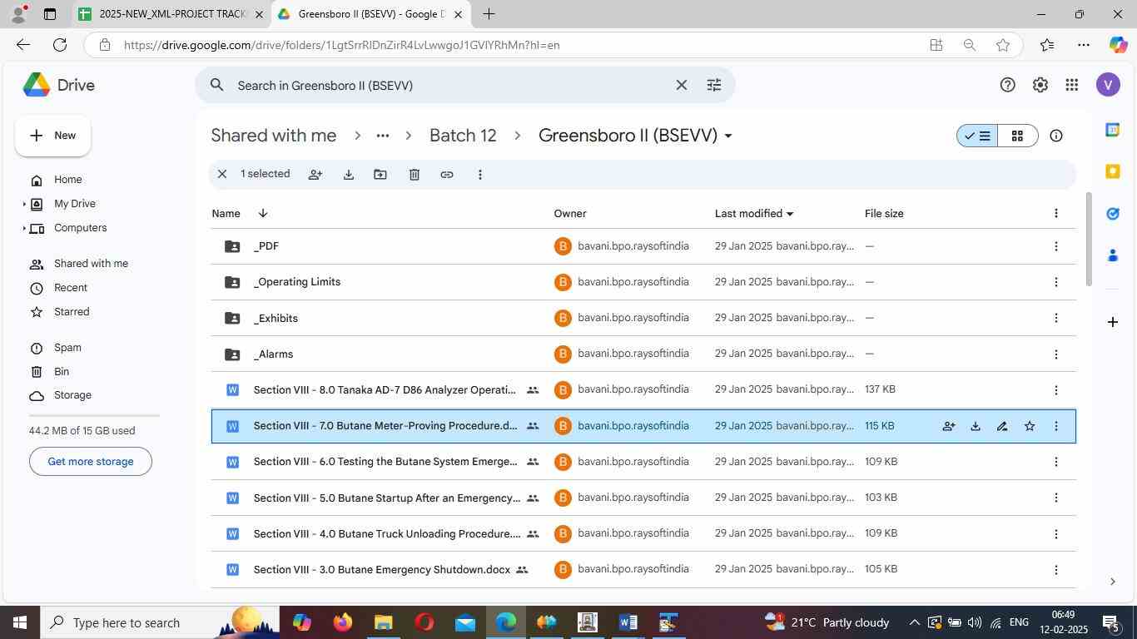Image resolution: width=1137 pixels, height=639 pixels.
Task: Click the Drive logo
Action: tap(58, 85)
